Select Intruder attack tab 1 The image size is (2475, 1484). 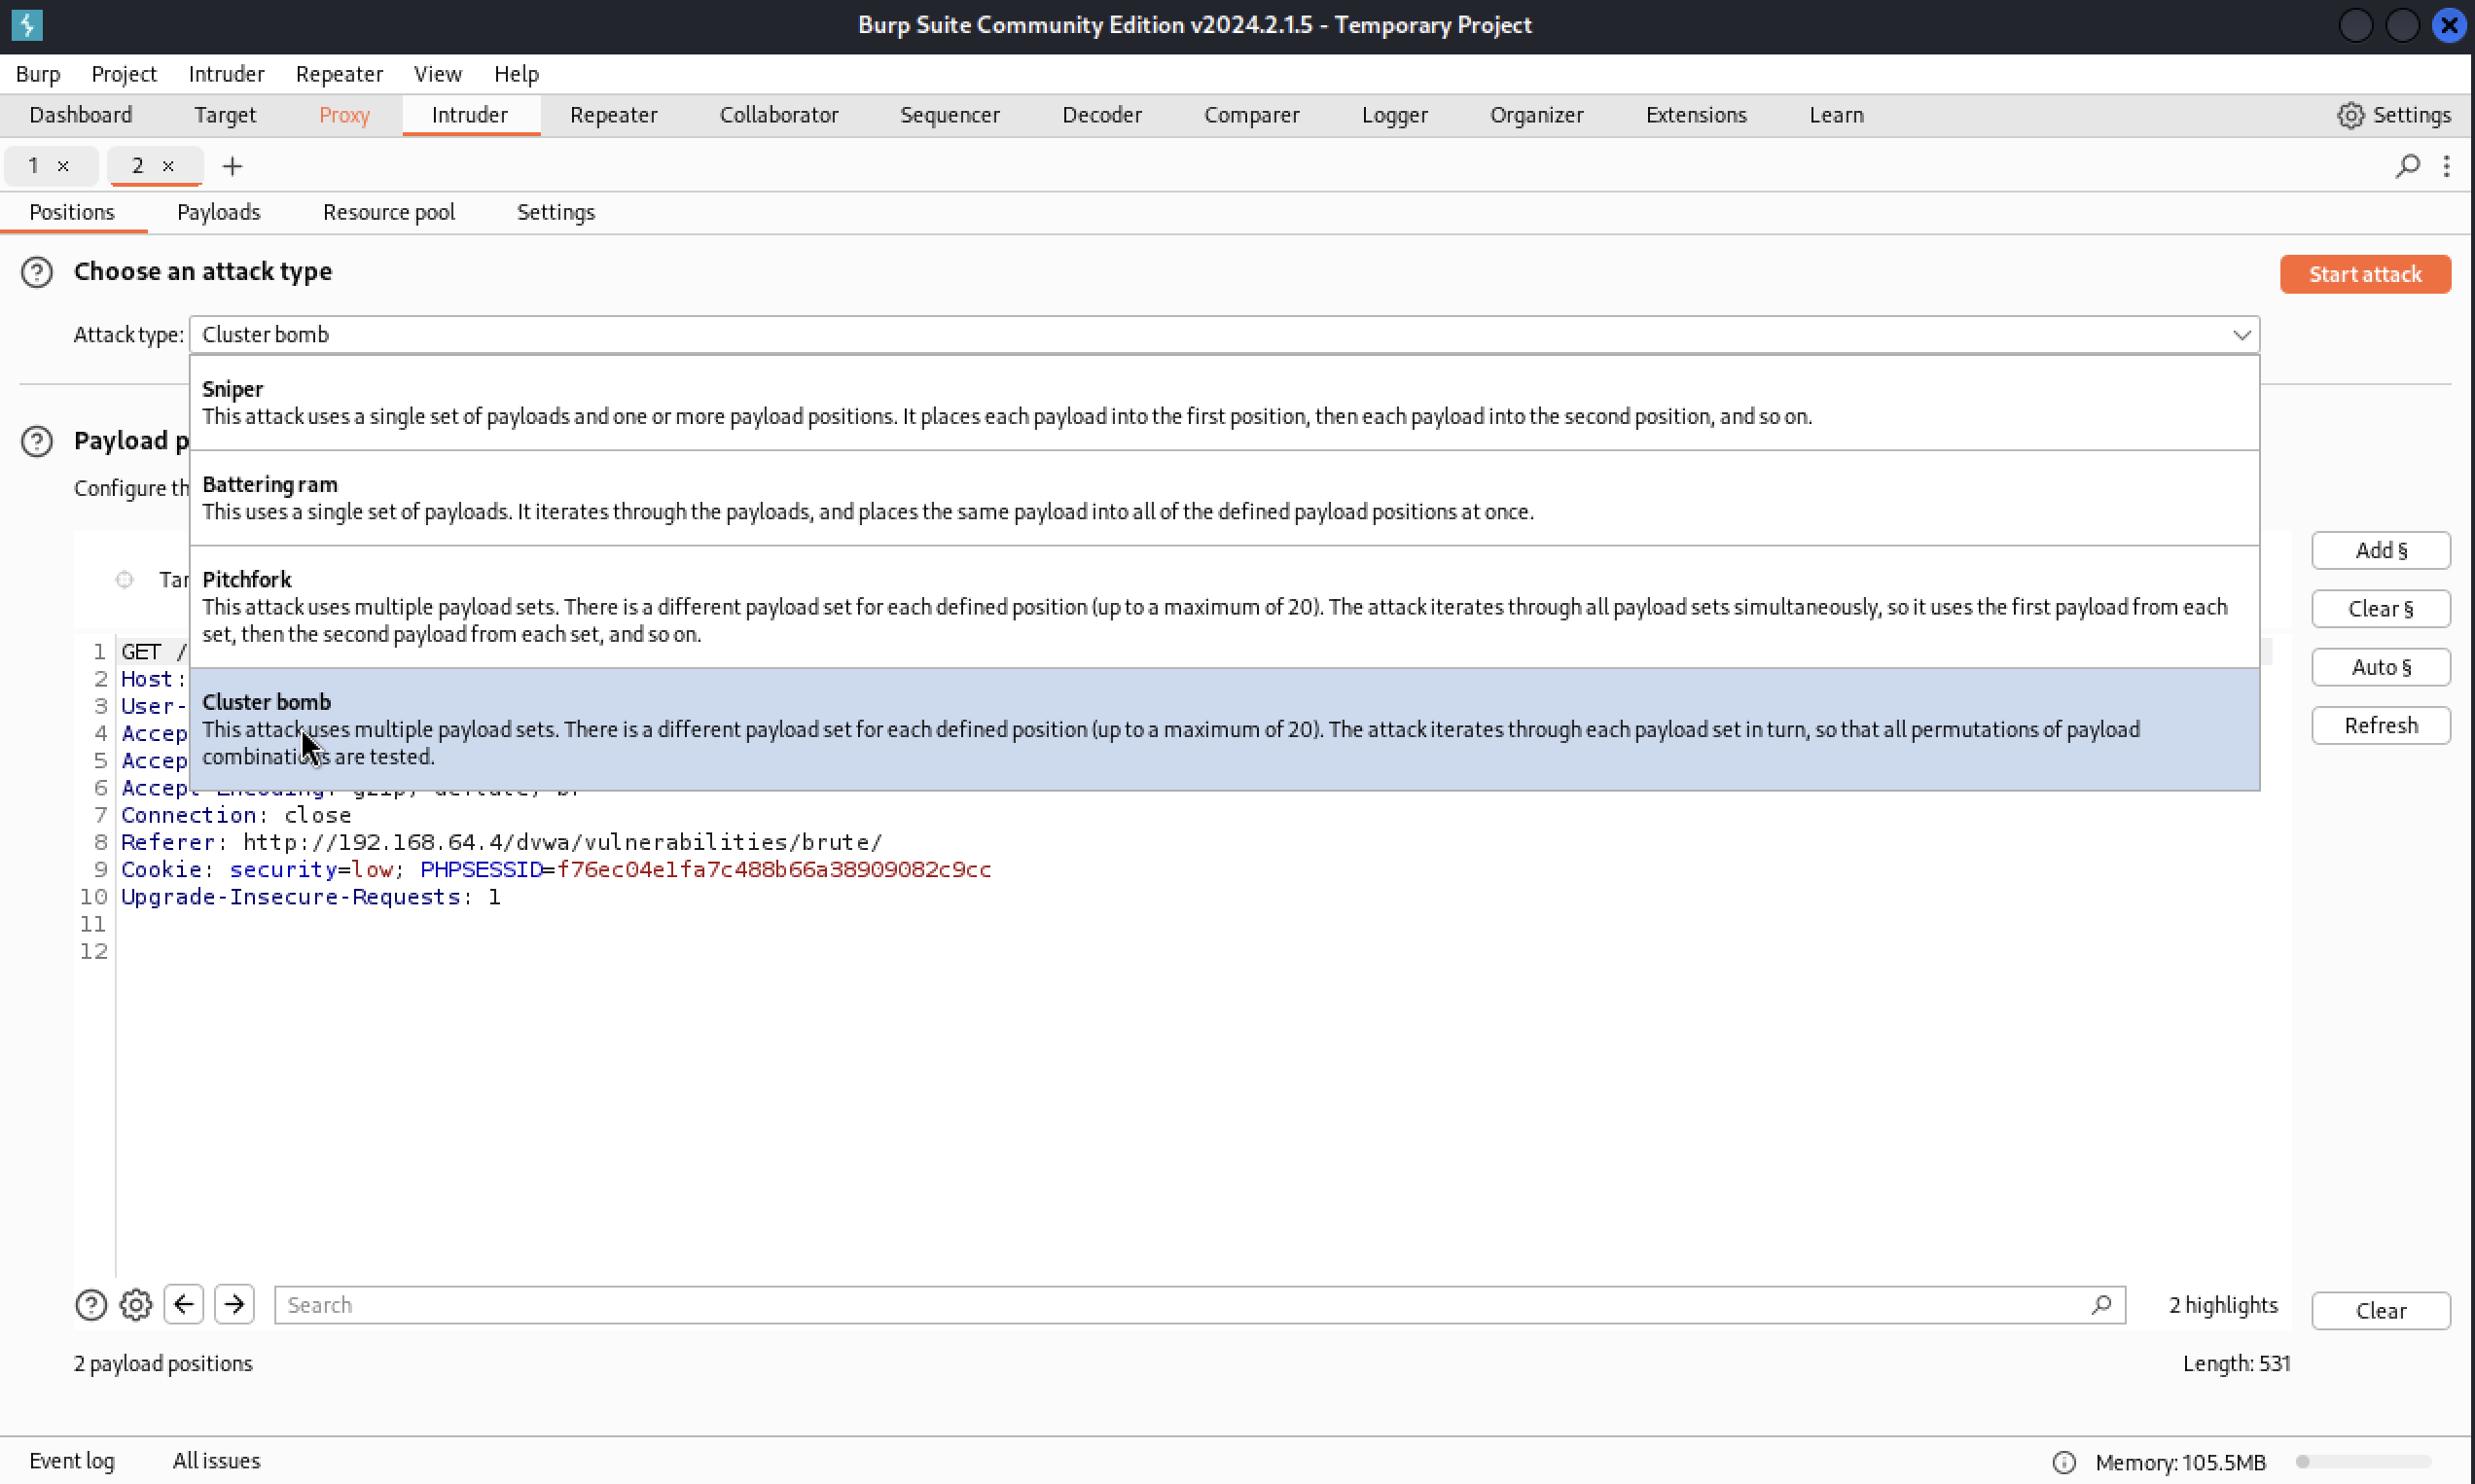pos(34,166)
